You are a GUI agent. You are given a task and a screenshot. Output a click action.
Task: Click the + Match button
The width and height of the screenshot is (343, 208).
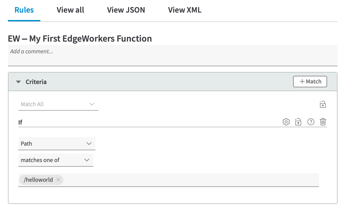click(x=310, y=82)
